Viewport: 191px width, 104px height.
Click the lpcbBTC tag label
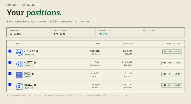29,65
